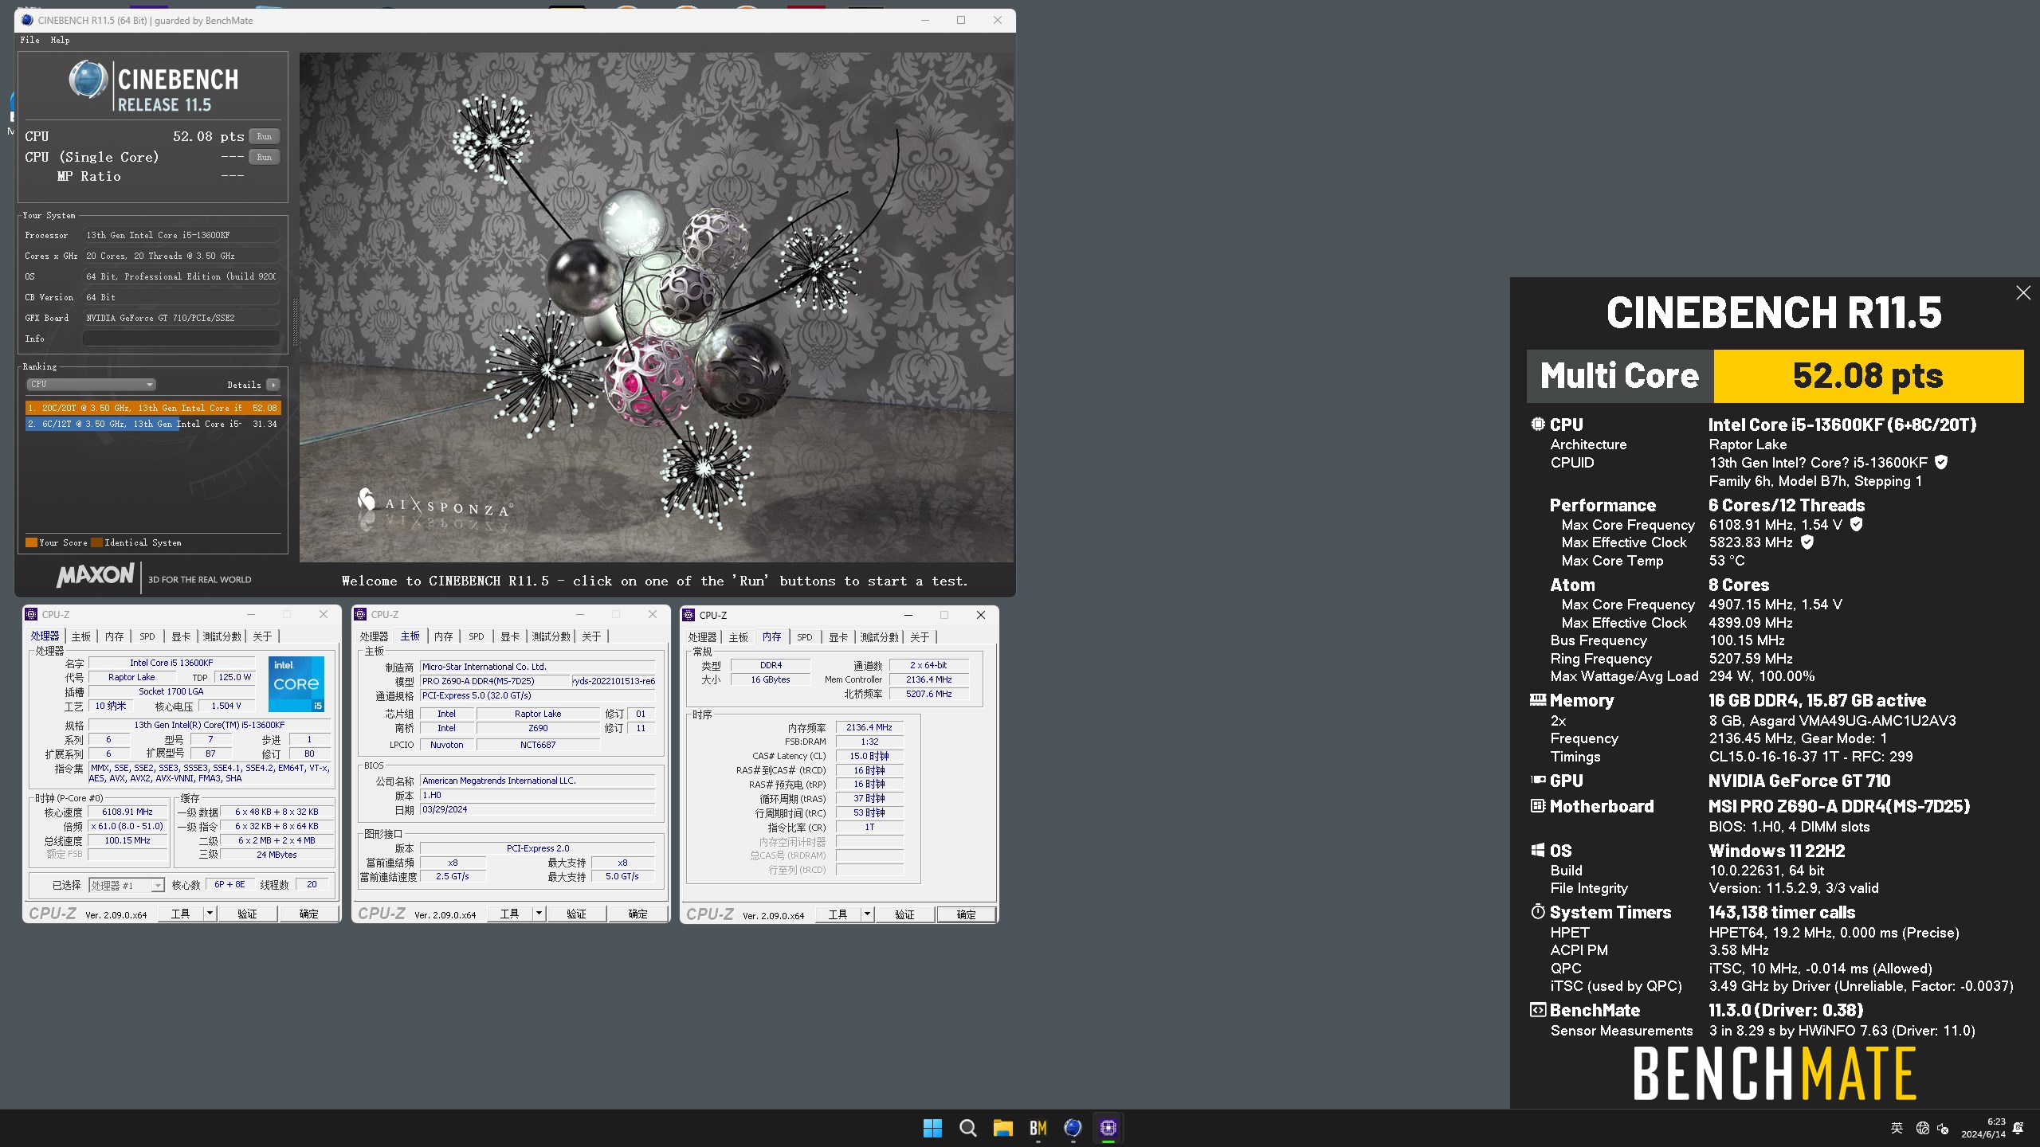Click the CPU chip icon in BenchMate panel
This screenshot has width=2040, height=1147.
pos(1537,424)
